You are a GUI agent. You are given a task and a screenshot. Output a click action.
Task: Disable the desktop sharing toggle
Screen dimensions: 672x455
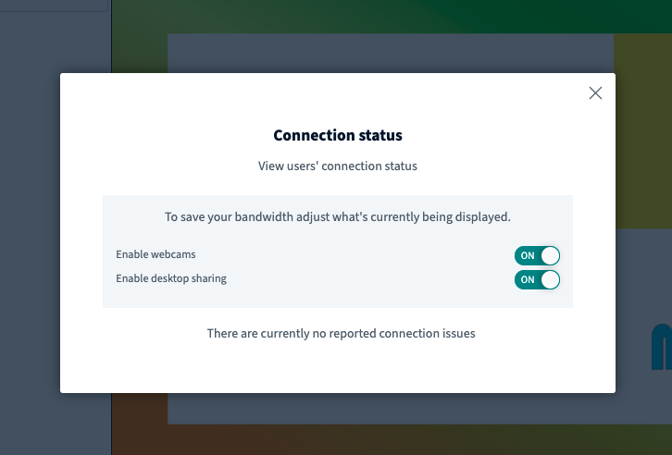coord(537,279)
